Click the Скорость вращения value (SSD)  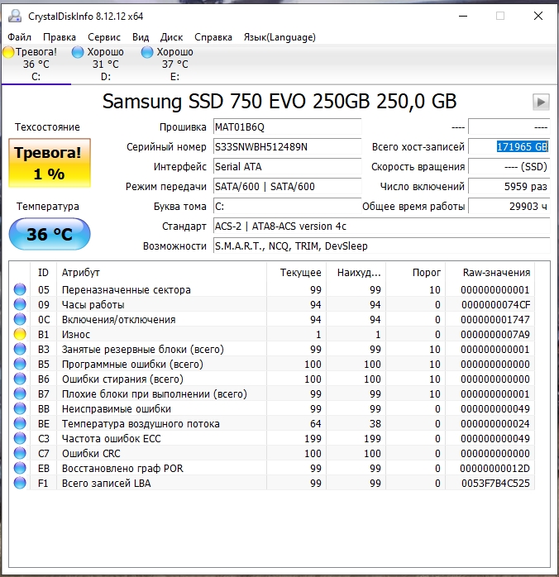tap(509, 167)
